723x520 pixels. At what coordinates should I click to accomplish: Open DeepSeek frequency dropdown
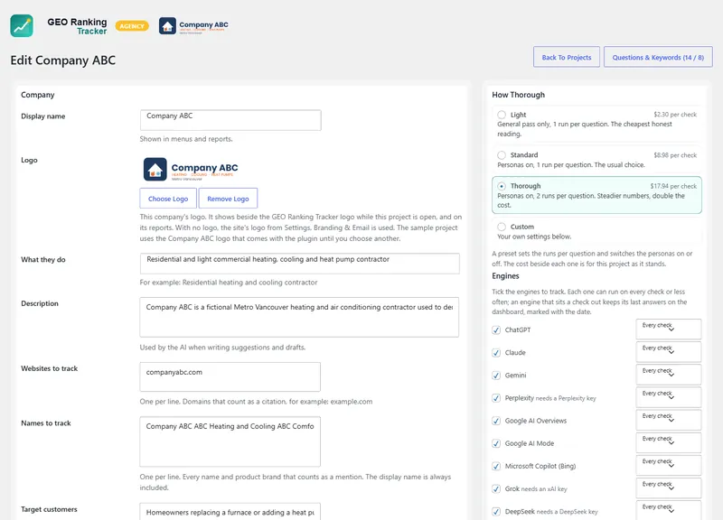click(669, 510)
